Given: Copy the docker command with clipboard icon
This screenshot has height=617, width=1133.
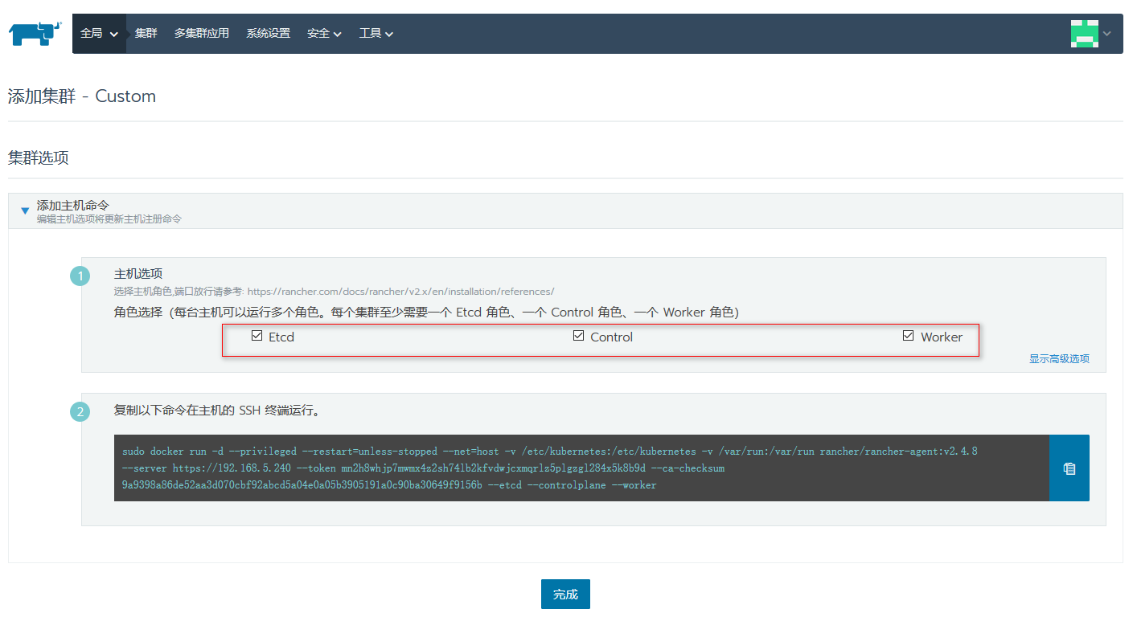Looking at the screenshot, I should pos(1069,468).
